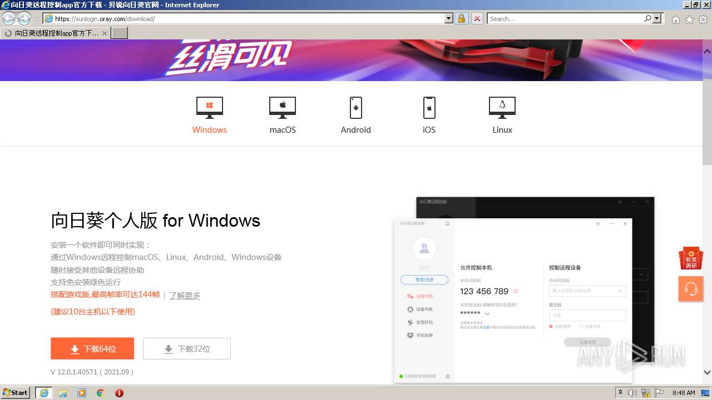The width and height of the screenshot is (712, 400).
Task: Expand the search provider dropdown arrow
Action: (658, 18)
